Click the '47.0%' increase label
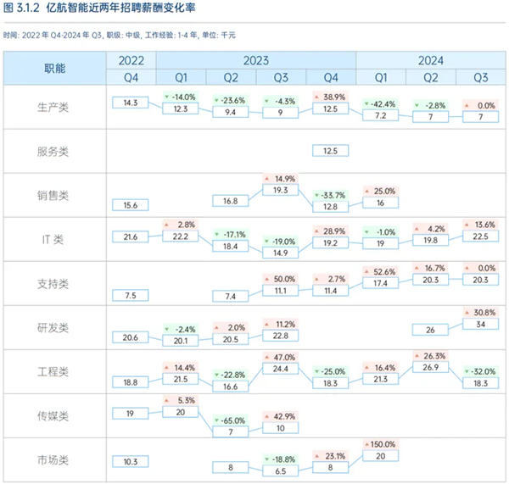 [x=281, y=358]
